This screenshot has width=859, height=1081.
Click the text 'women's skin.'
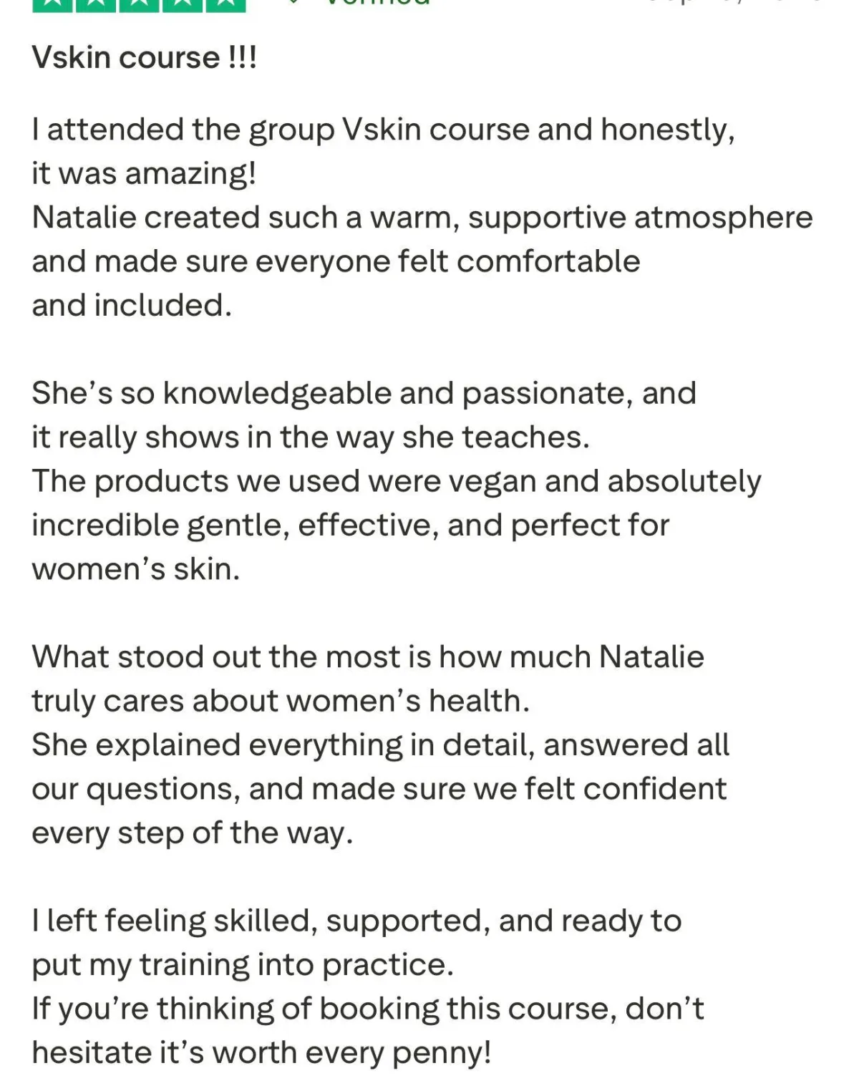136,570
